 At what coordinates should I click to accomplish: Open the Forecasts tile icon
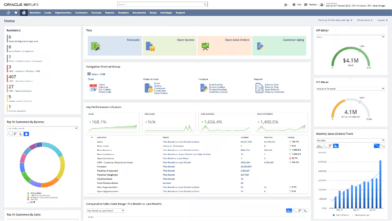[x=95, y=46]
